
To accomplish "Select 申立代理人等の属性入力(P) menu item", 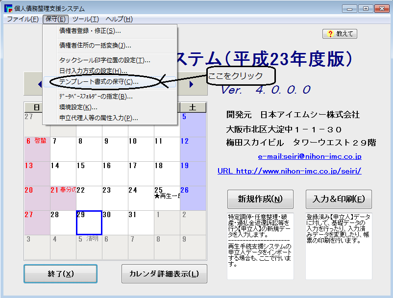I will [98, 118].
